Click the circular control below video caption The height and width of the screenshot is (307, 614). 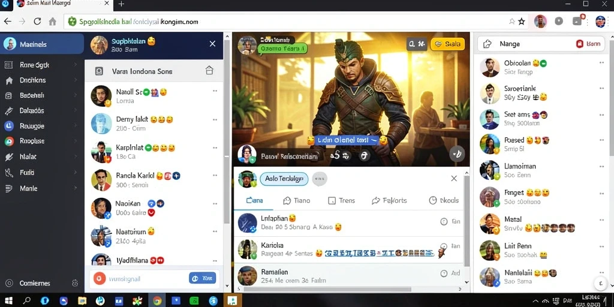(364, 156)
